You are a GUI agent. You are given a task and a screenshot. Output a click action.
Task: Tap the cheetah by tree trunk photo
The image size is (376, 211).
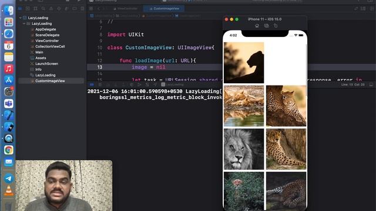click(x=286, y=149)
